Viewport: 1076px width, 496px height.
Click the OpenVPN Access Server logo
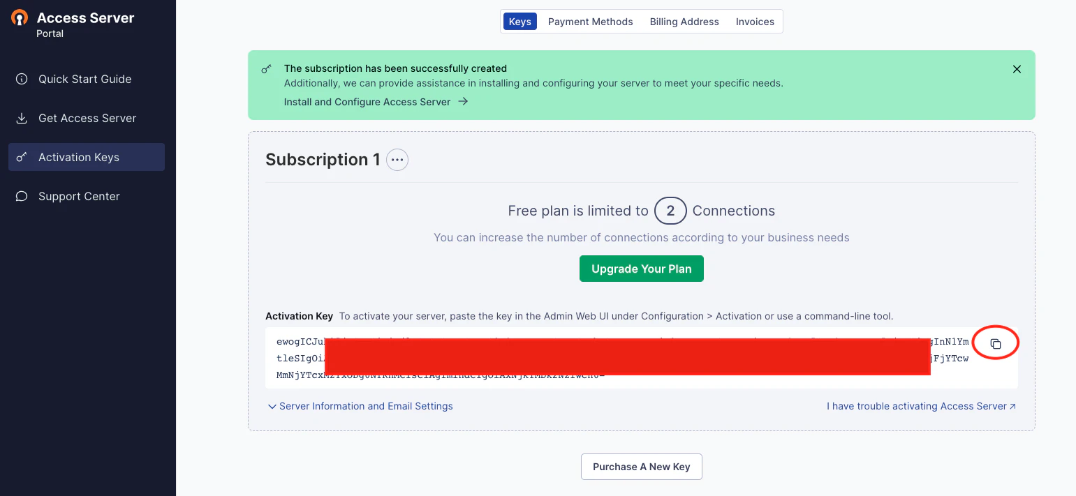[20, 18]
